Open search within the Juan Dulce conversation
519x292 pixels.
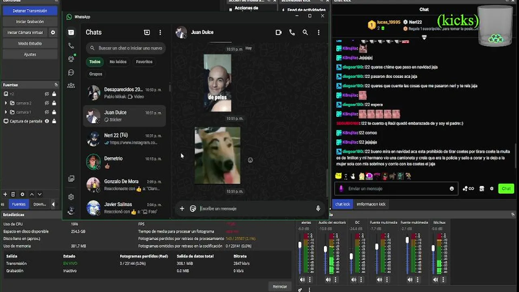pyautogui.click(x=305, y=32)
